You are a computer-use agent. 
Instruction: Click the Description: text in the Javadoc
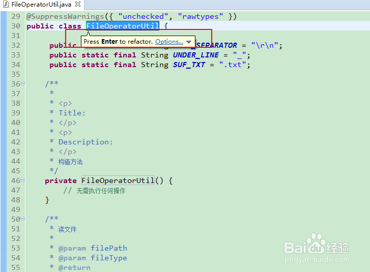click(86, 142)
